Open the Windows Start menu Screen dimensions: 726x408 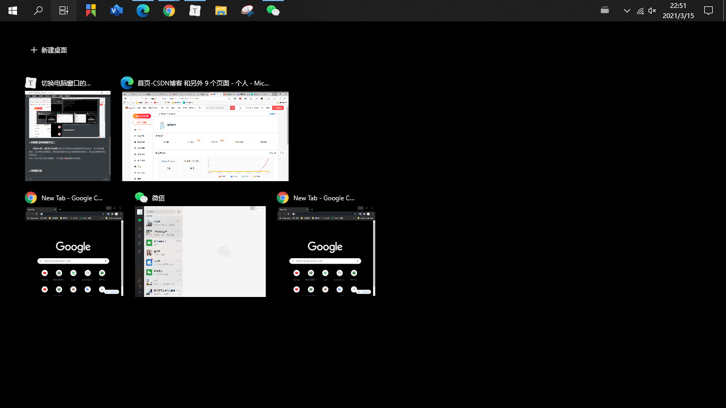(x=13, y=11)
